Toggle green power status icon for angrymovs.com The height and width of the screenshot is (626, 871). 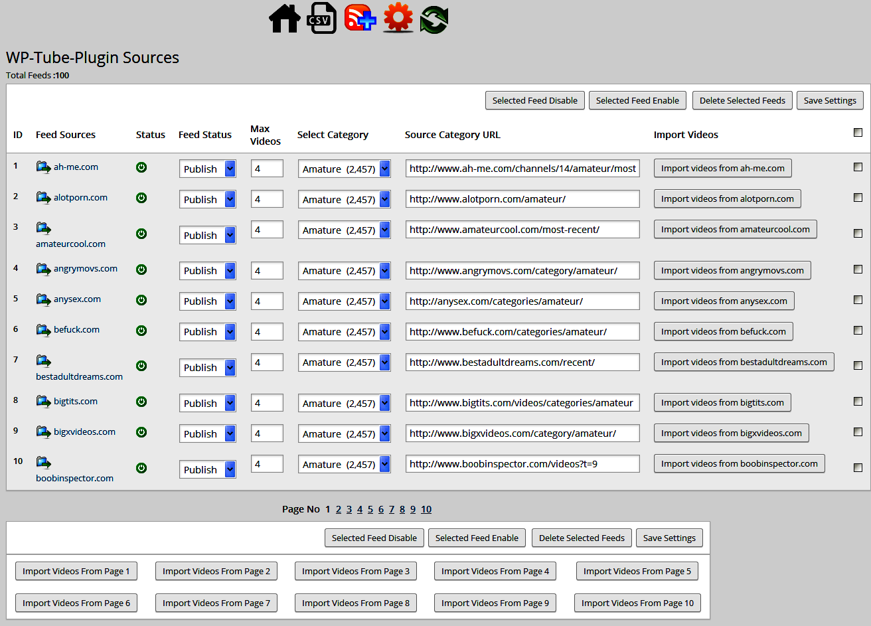coord(141,270)
